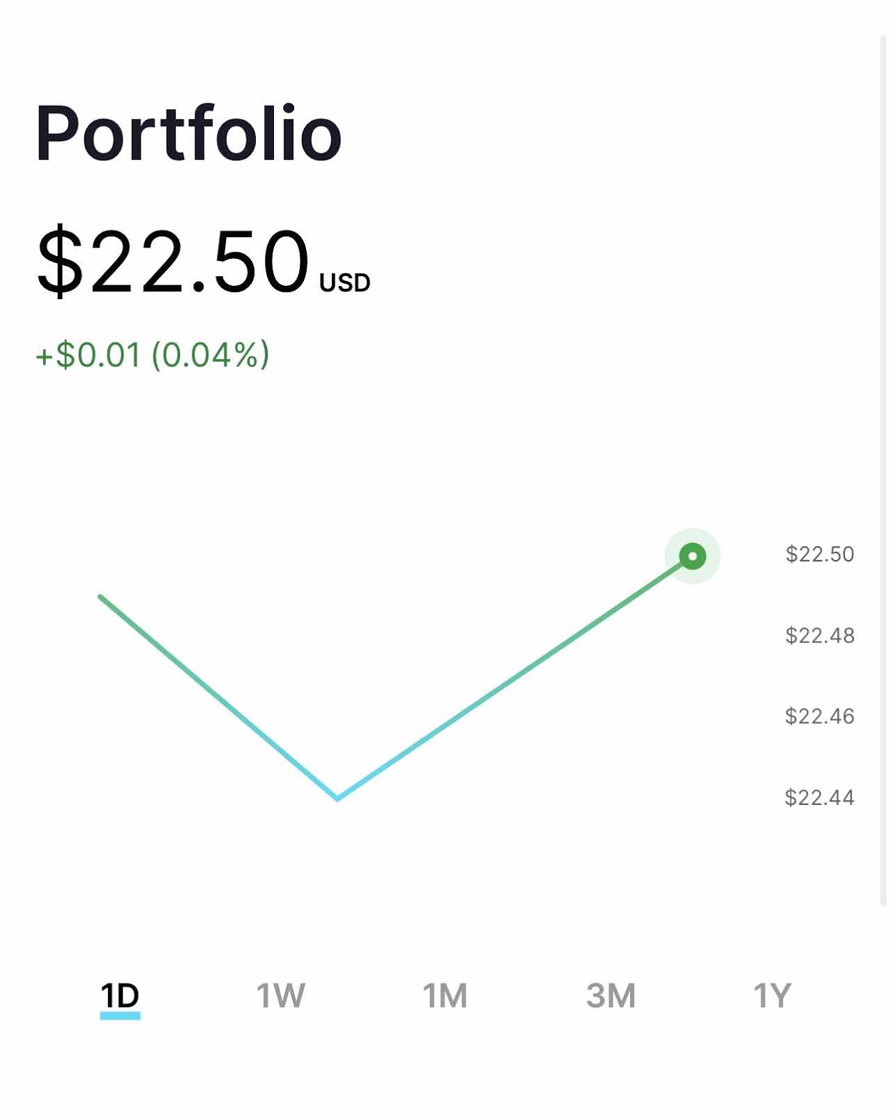This screenshot has width=893, height=1116.
Task: Click the rising segment of chart line
Action: coord(514,677)
